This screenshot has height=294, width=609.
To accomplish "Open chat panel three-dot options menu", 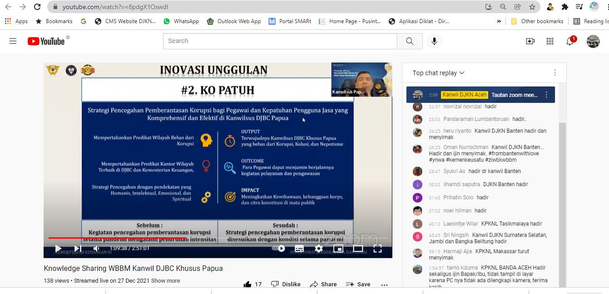I will [x=555, y=73].
